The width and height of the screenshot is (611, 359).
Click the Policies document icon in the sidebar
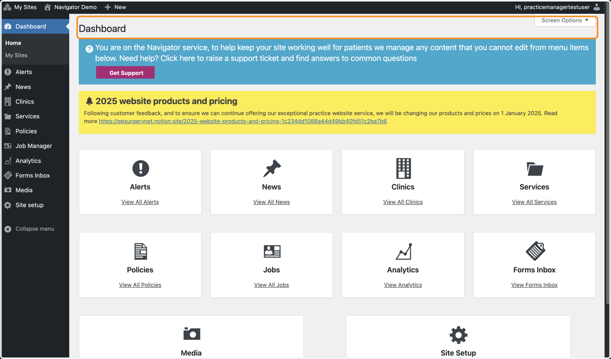point(8,131)
